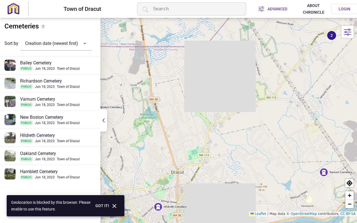Open the Sort by dropdown
Image resolution: width=357 pixels, height=223 pixels.
click(56, 43)
